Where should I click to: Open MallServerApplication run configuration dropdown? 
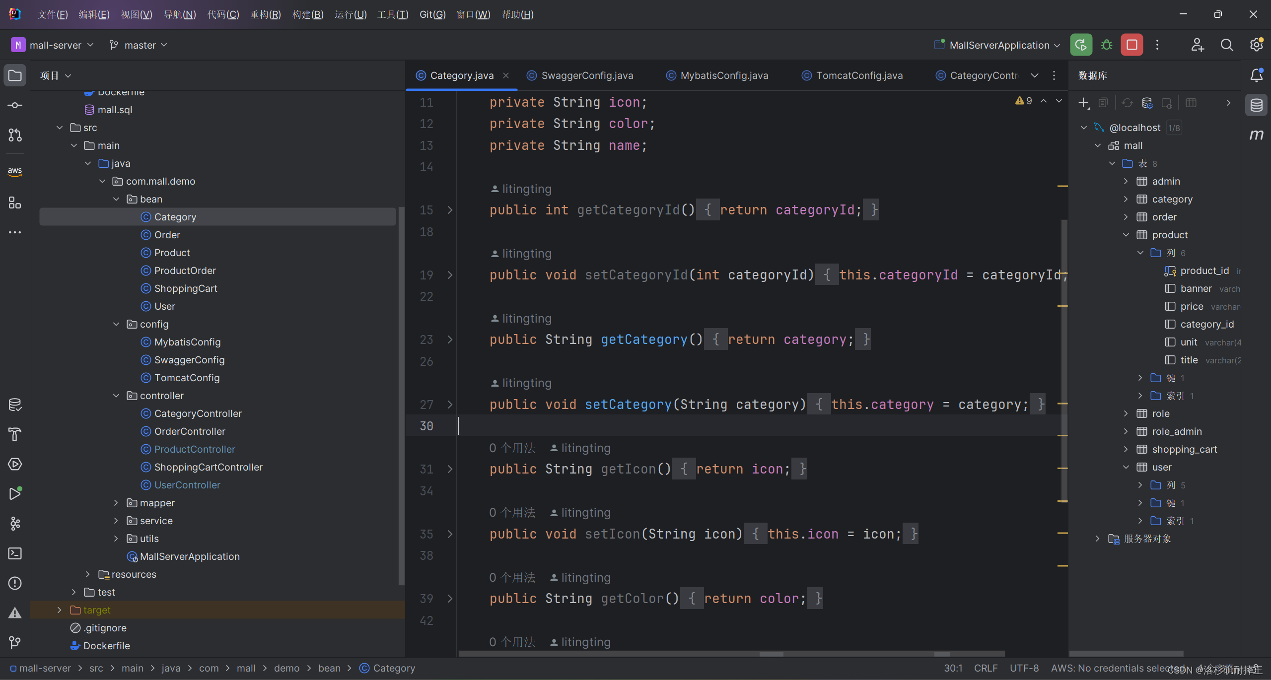point(997,45)
